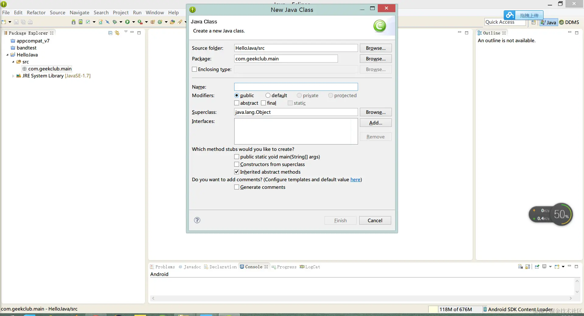
Task: Check the final modifier checkbox
Action: click(x=263, y=103)
